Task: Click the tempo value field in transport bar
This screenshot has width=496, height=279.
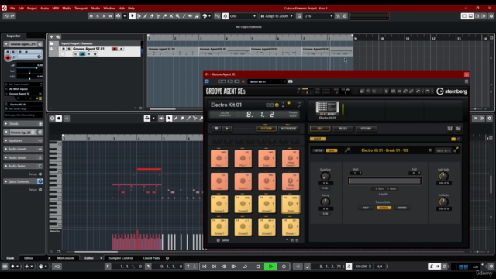Action: [361, 267]
